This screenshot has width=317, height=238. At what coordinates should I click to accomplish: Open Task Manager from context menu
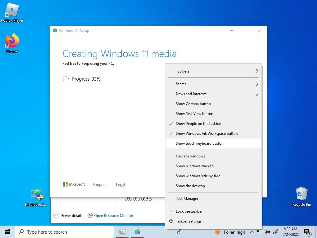tap(214, 199)
